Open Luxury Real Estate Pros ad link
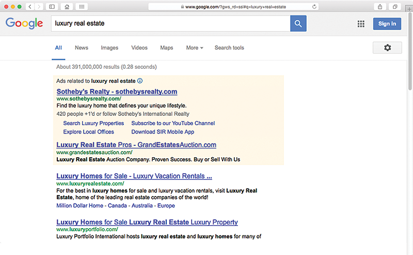The height and width of the screenshot is (255, 413). (x=136, y=145)
